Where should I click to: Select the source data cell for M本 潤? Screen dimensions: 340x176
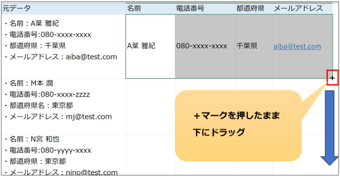tap(63, 106)
